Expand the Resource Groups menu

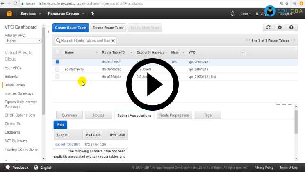click(66, 14)
